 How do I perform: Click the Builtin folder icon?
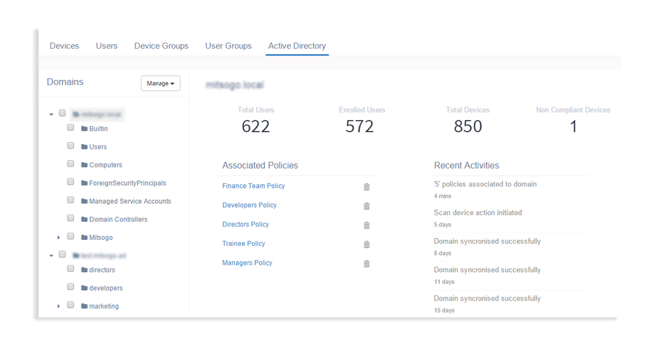pos(84,129)
